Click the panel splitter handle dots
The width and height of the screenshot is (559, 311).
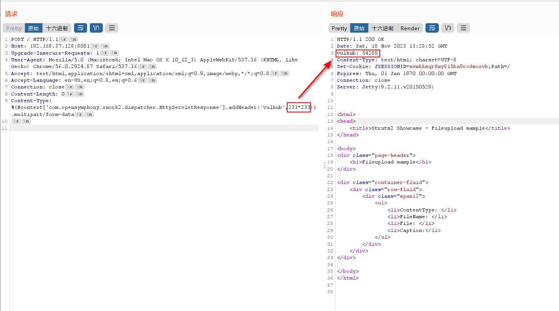click(x=325, y=166)
